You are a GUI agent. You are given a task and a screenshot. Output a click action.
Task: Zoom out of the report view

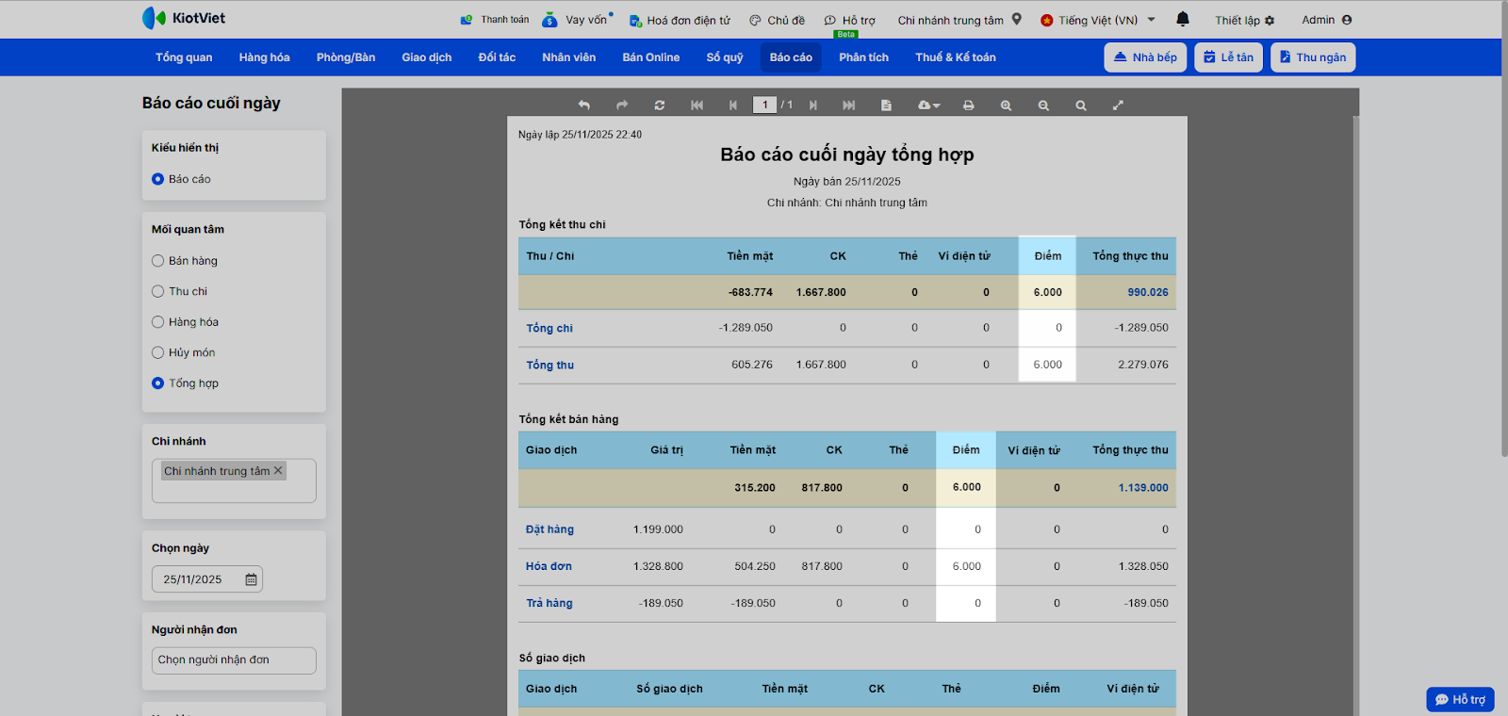[1043, 106]
